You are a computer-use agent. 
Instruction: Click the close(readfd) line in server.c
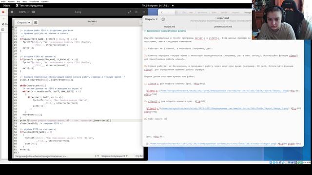pos(41,123)
